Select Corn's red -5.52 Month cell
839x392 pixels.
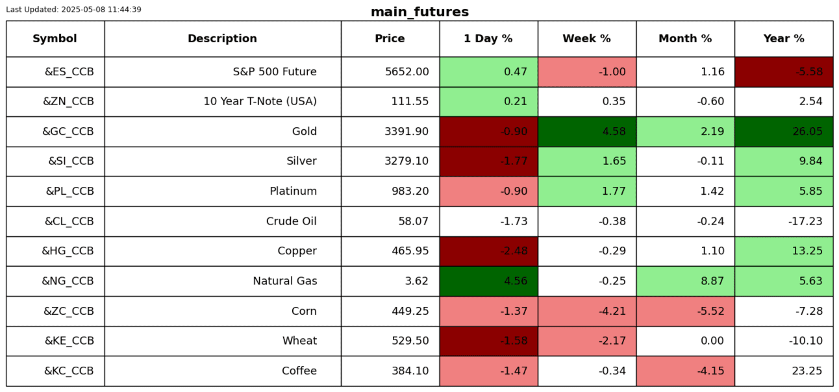685,311
